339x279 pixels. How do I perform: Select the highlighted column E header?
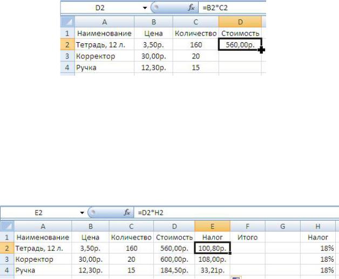(212, 227)
